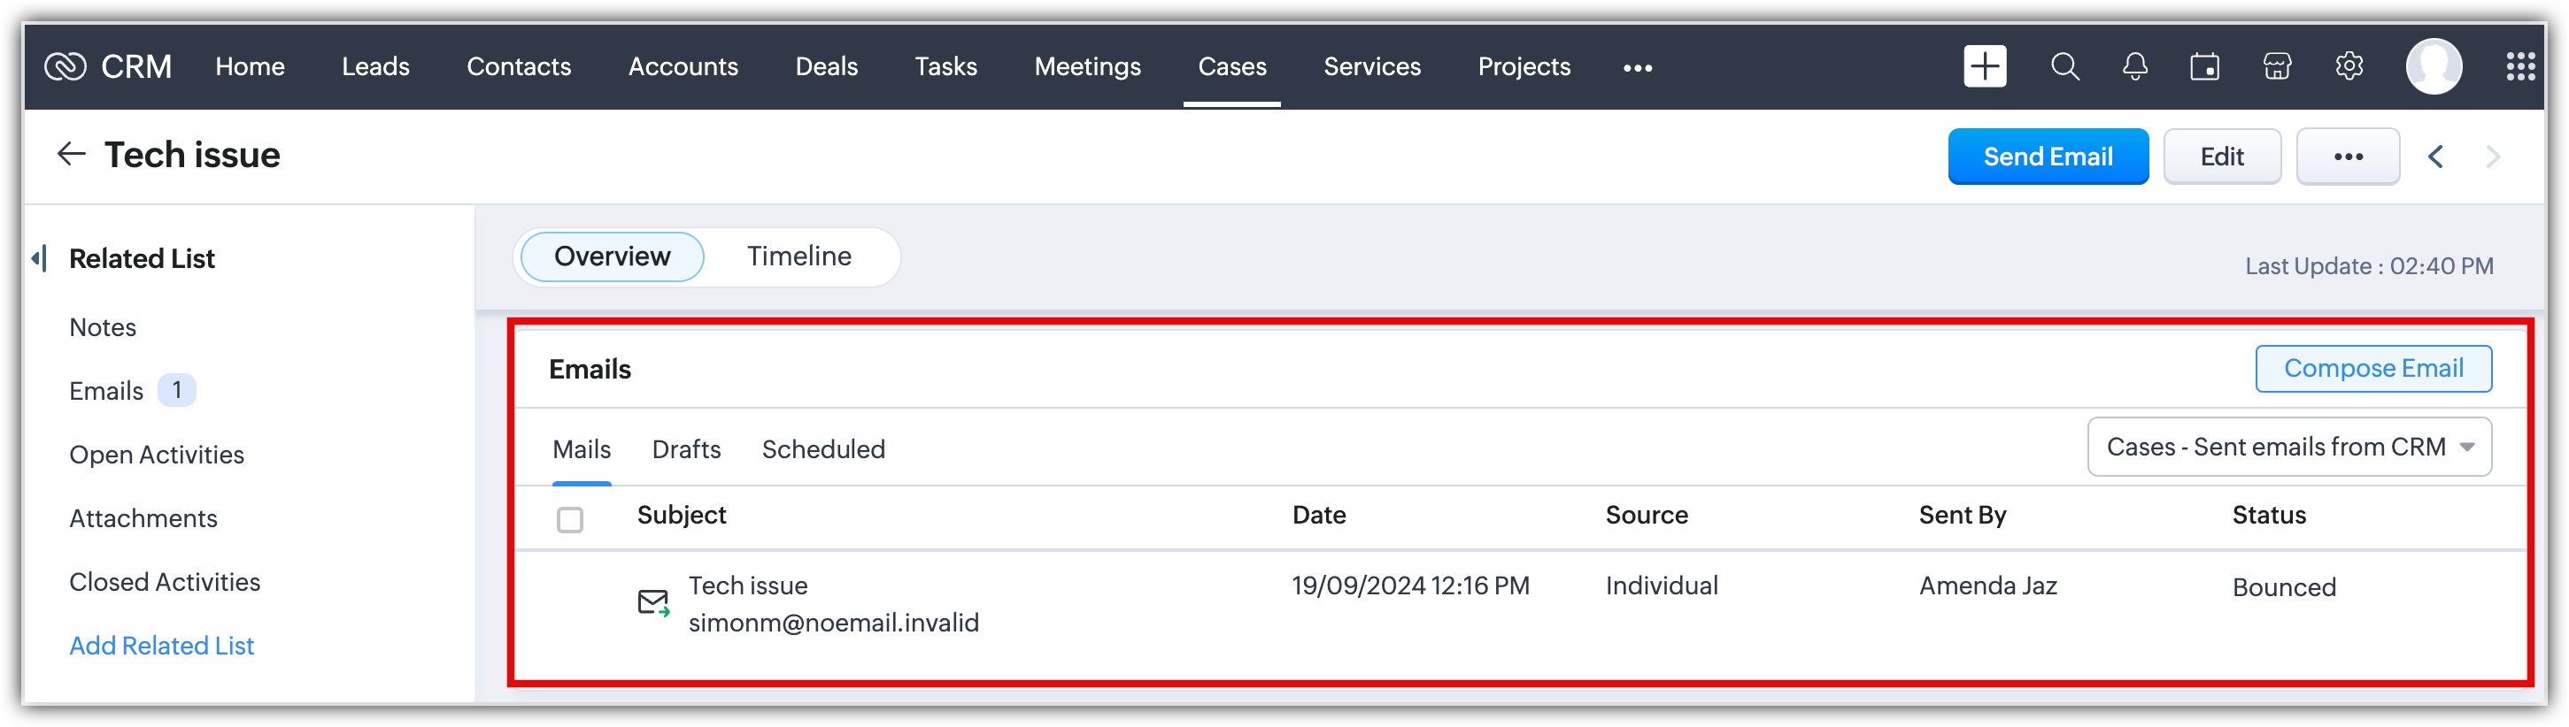The width and height of the screenshot is (2569, 727).
Task: Switch to the Drafts tab
Action: (x=686, y=449)
